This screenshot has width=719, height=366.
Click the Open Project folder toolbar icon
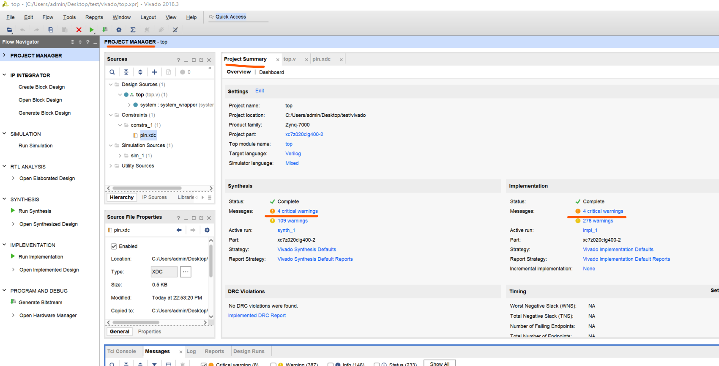pyautogui.click(x=9, y=30)
